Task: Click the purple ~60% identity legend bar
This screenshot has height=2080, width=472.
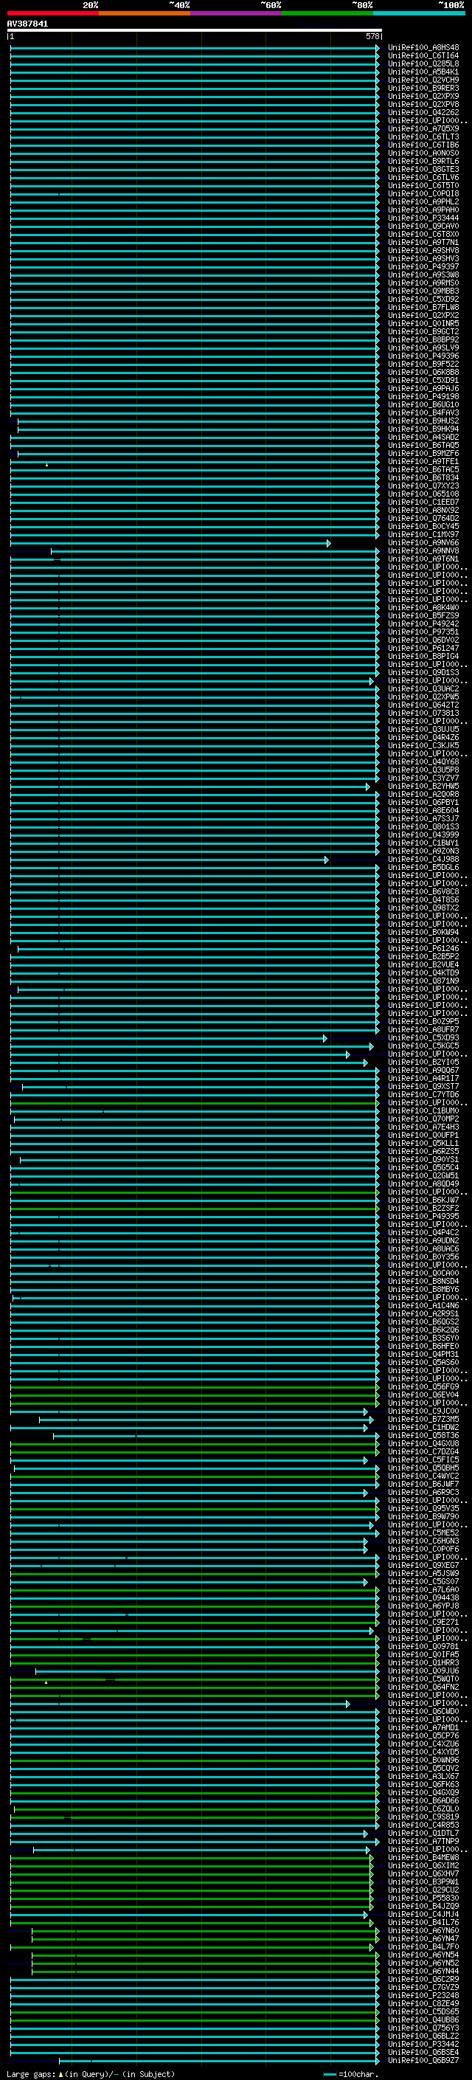Action: [x=237, y=14]
